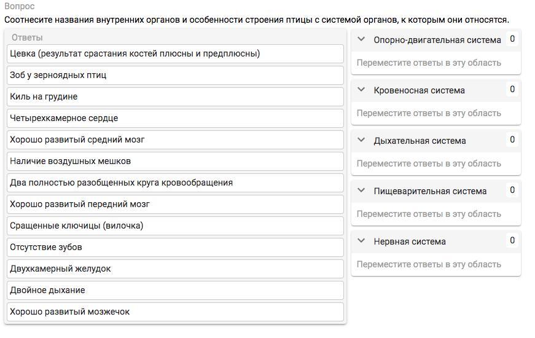535x338 pixels.
Task: Pick the Четырехкамерное сердце answer
Action: [175, 118]
